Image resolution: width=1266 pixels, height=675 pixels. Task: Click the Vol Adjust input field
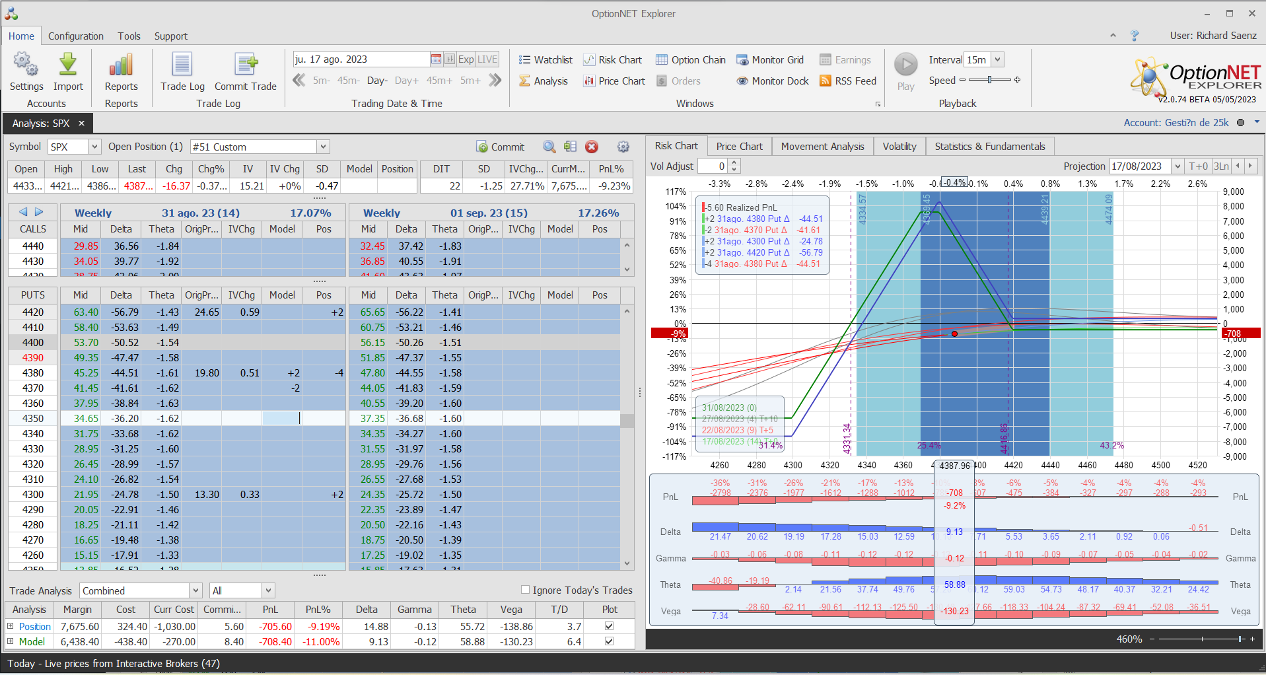point(713,166)
